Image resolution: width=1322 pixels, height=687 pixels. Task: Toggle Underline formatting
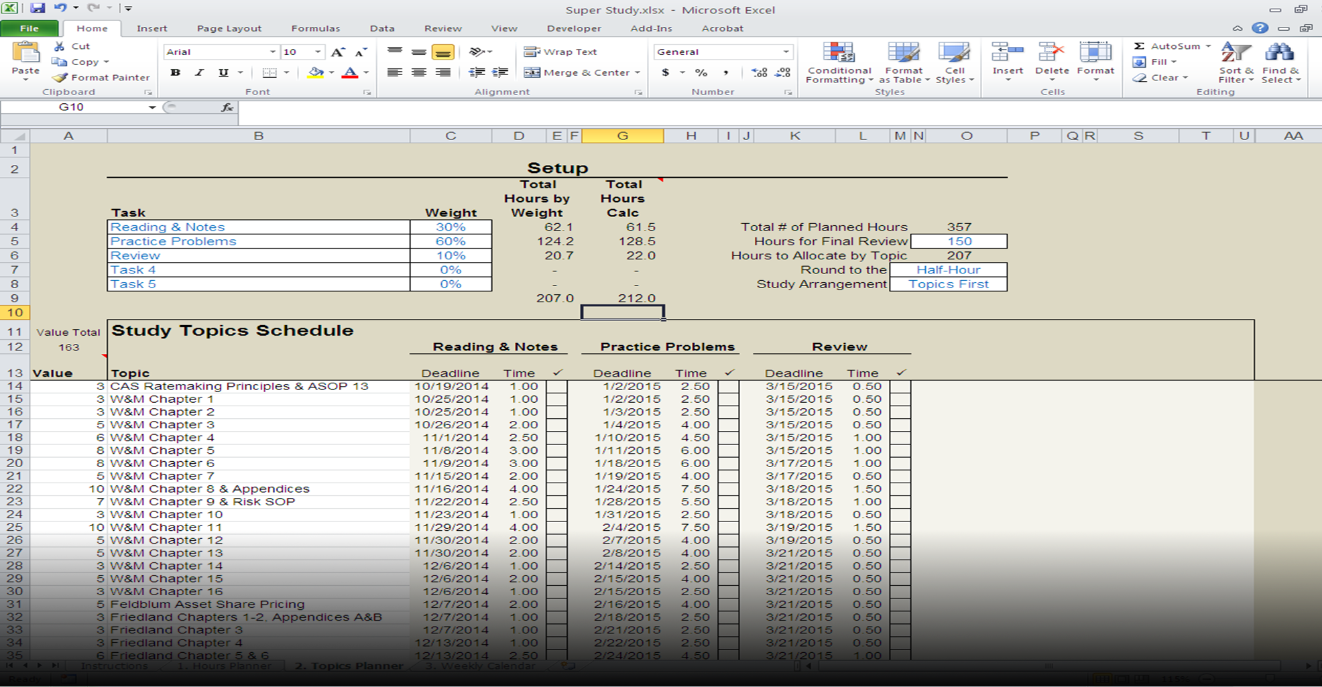click(223, 72)
